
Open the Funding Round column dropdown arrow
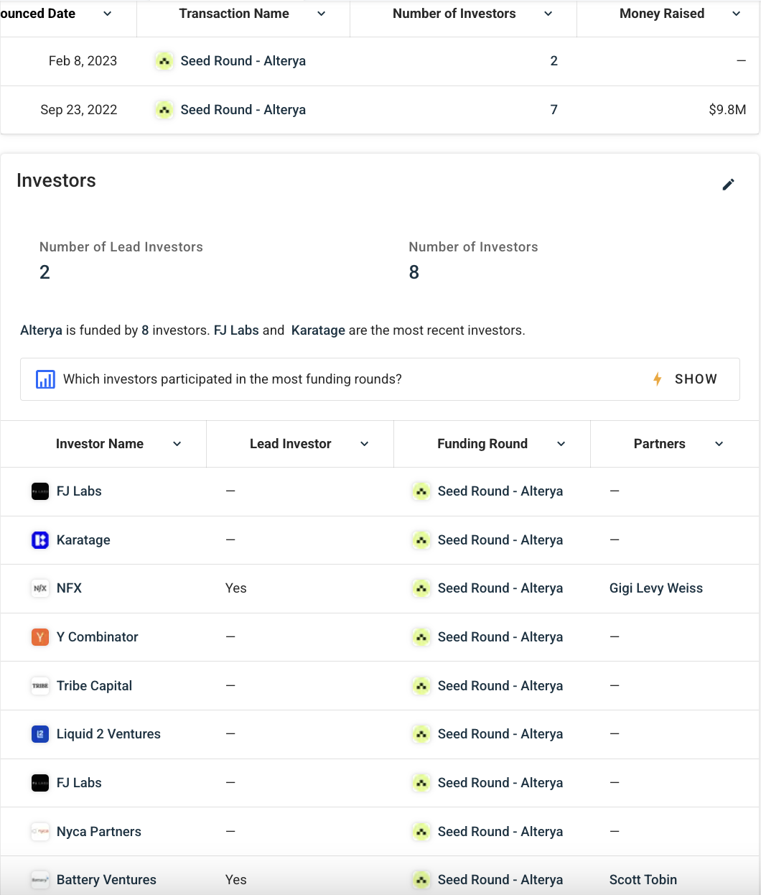561,444
